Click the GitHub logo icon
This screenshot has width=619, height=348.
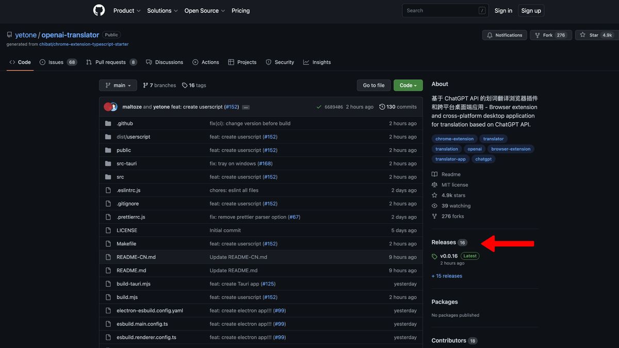tap(99, 10)
